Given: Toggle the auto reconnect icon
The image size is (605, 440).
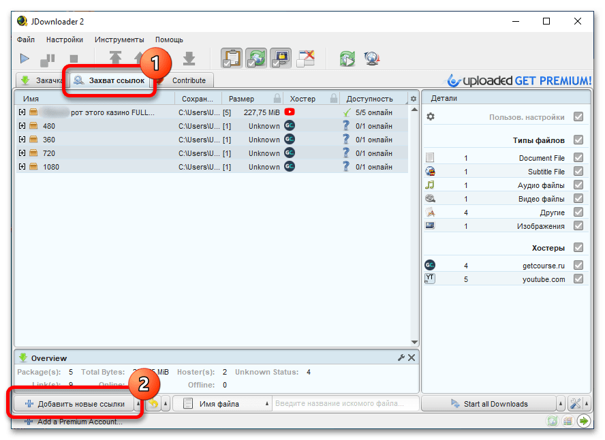Looking at the screenshot, I should (x=256, y=58).
